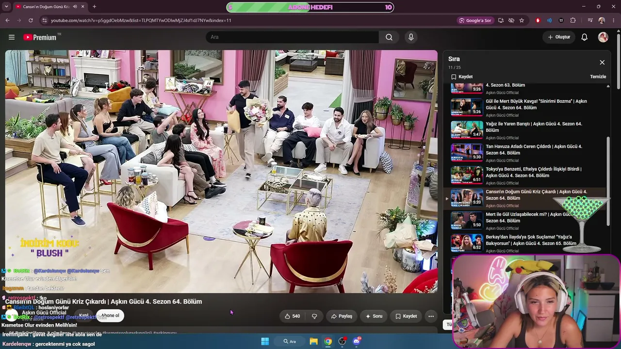621x349 pixels.
Task: Click the Aşkın Gücü Official channel name under the video
Action: [x=44, y=313]
